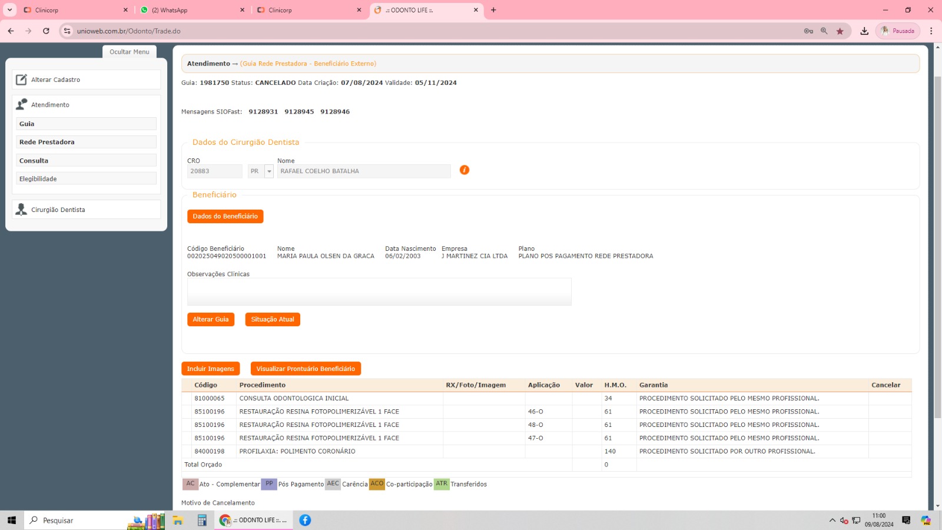Open the Windows notification center
The height and width of the screenshot is (530, 942).
906,520
